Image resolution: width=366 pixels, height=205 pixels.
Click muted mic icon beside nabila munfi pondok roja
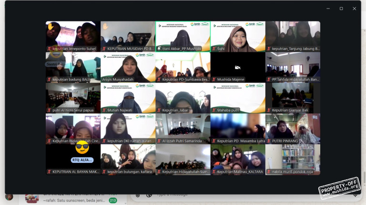tap(269, 172)
